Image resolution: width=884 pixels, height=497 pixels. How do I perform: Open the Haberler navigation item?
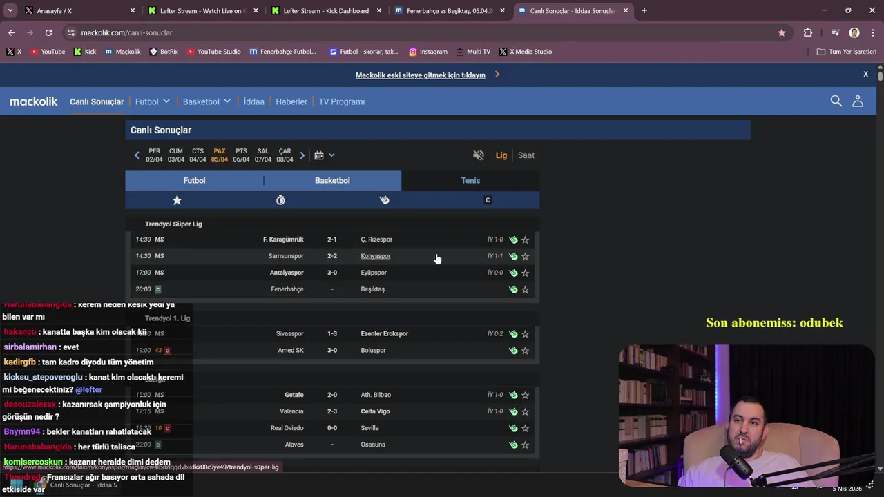[291, 101]
